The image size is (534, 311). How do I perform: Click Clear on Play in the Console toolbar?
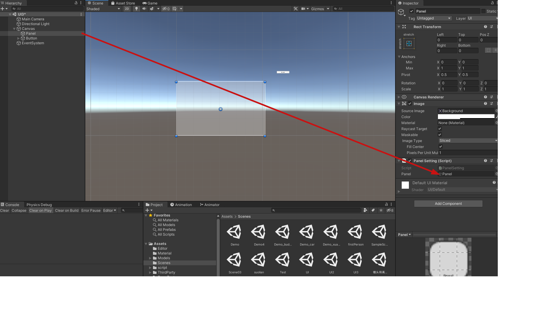40,210
